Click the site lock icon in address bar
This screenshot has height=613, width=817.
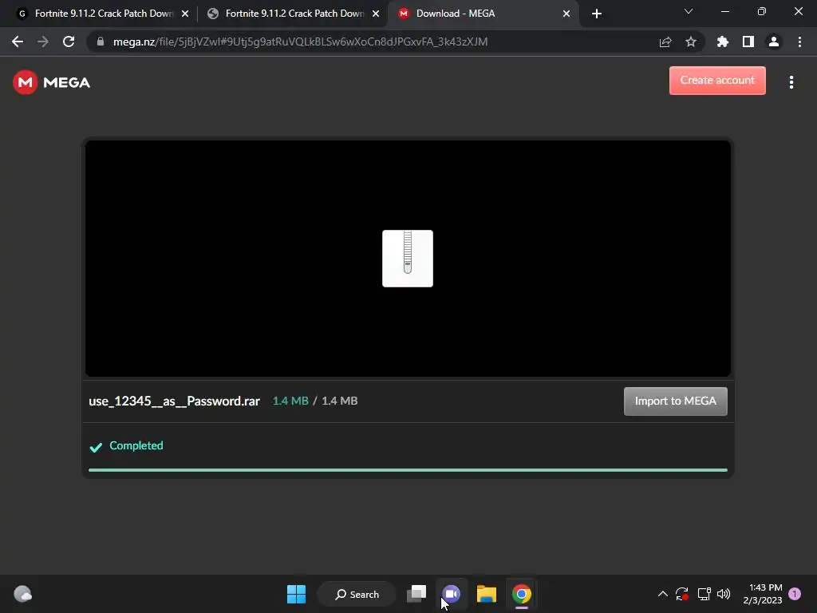pos(100,42)
